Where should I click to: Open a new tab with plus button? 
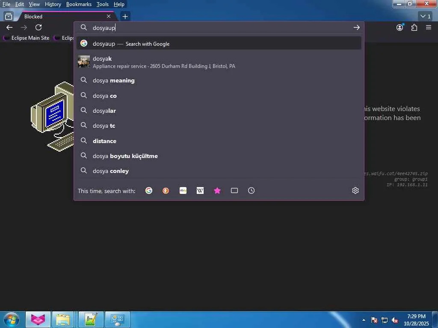pyautogui.click(x=125, y=17)
